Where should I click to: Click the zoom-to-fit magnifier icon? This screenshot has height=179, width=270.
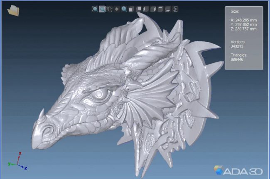point(95,9)
